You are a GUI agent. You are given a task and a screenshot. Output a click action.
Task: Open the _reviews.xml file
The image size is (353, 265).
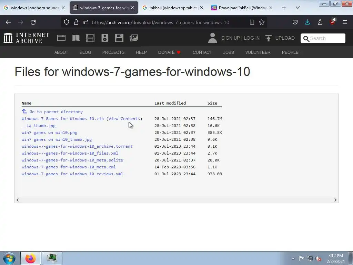click(72, 174)
